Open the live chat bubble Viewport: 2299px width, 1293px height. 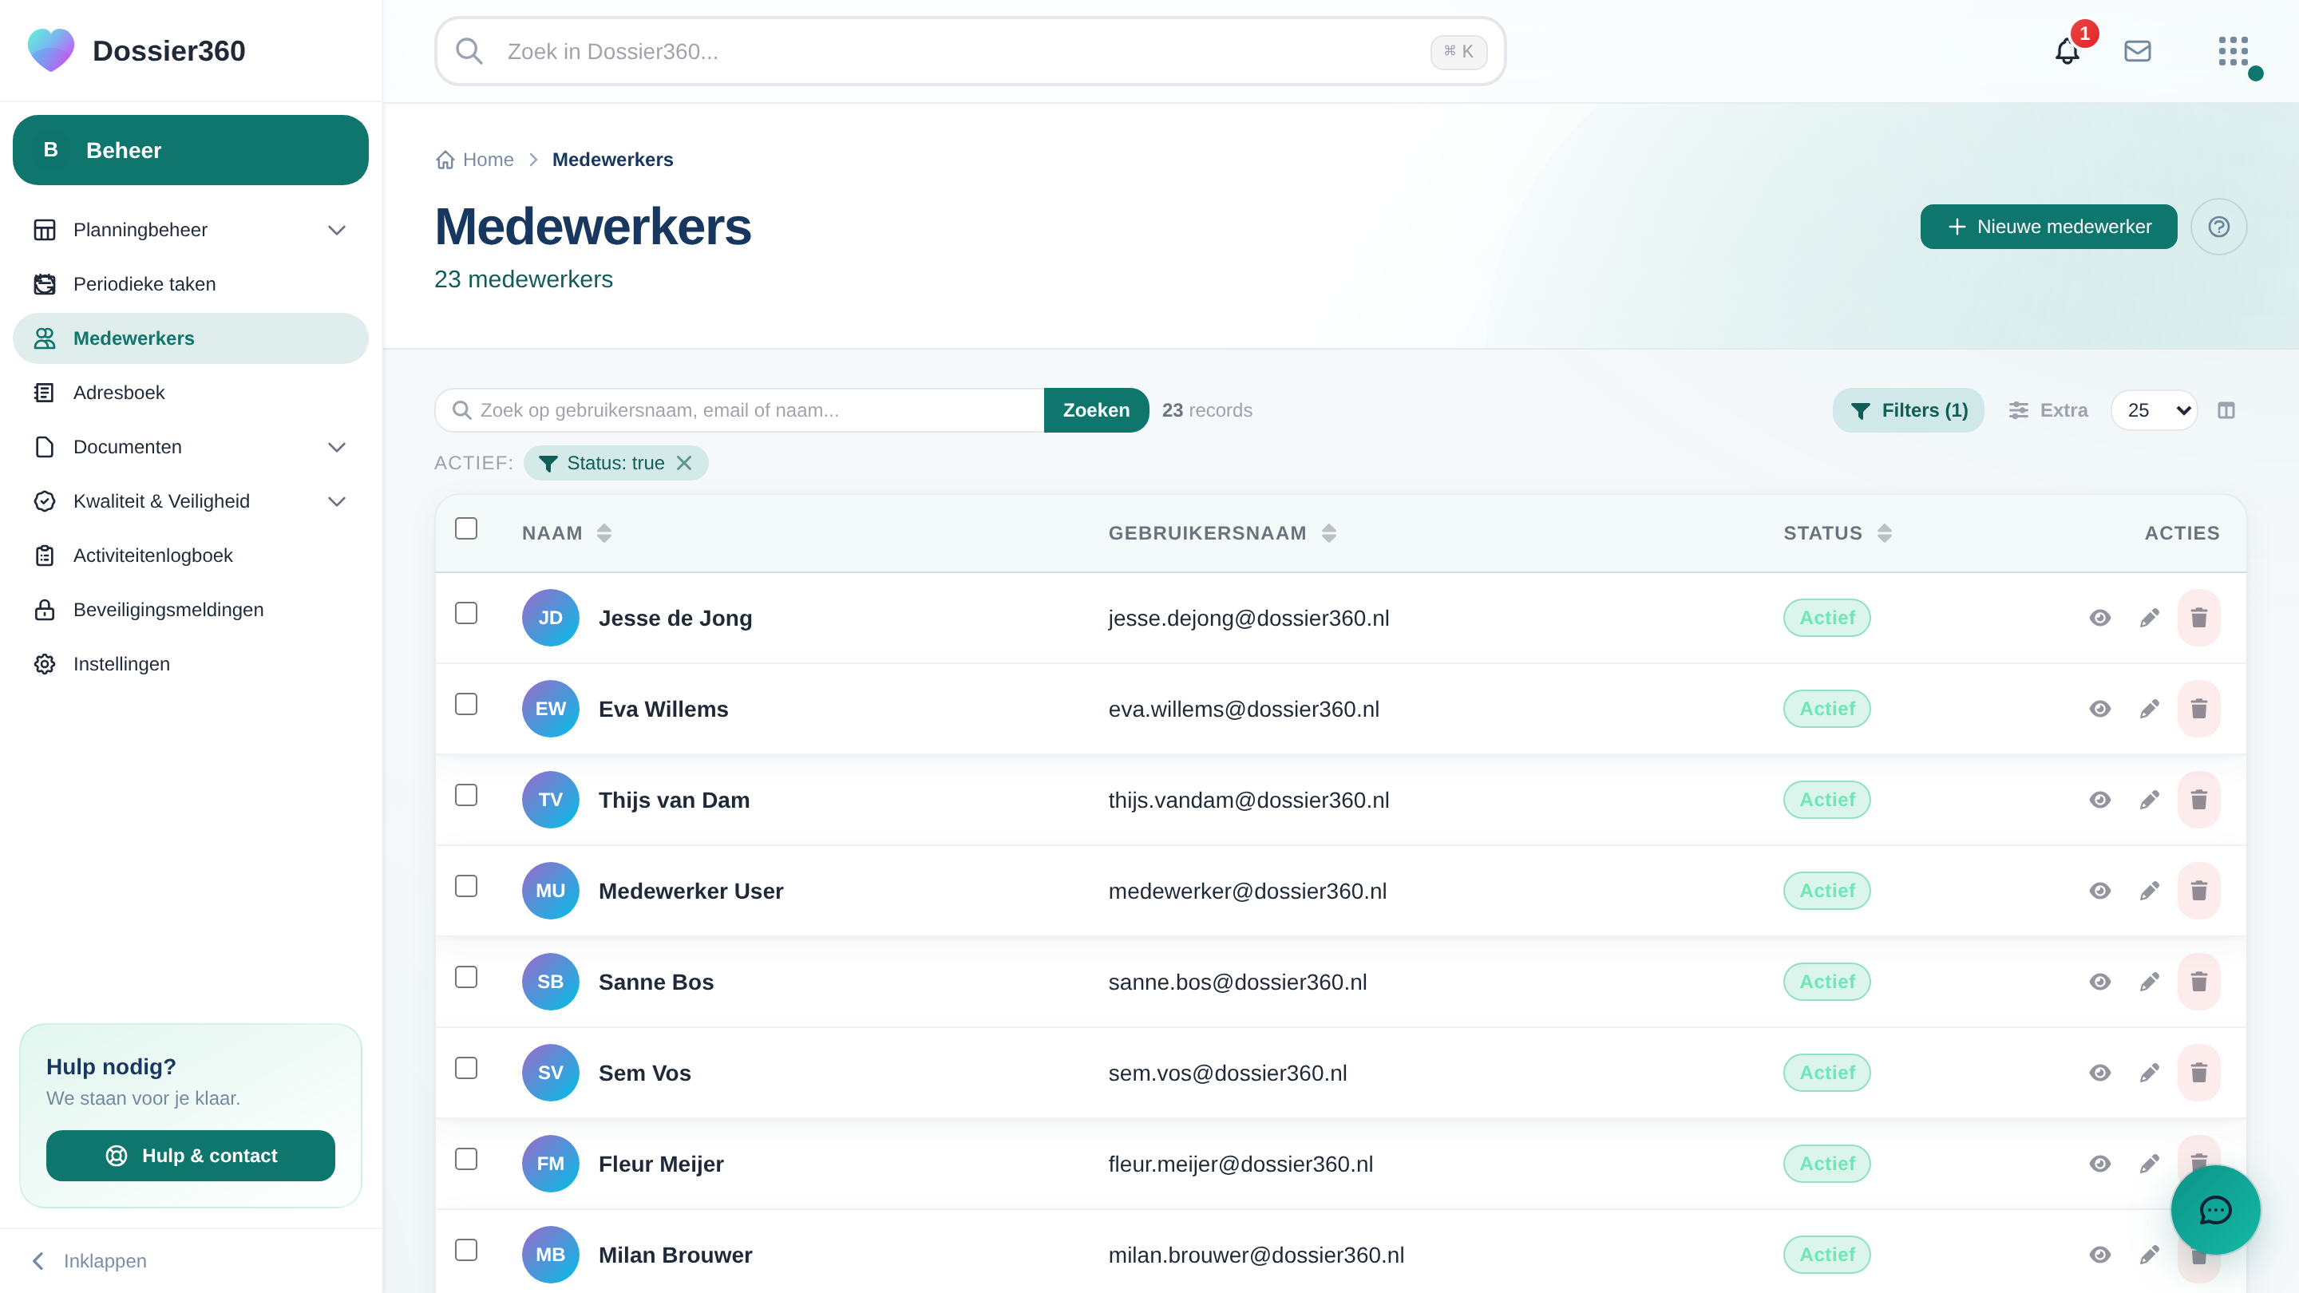2215,1210
